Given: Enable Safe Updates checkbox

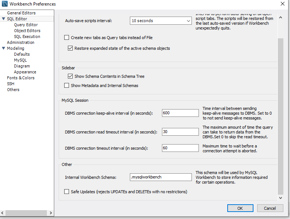Looking at the screenshot, I should tap(66, 191).
